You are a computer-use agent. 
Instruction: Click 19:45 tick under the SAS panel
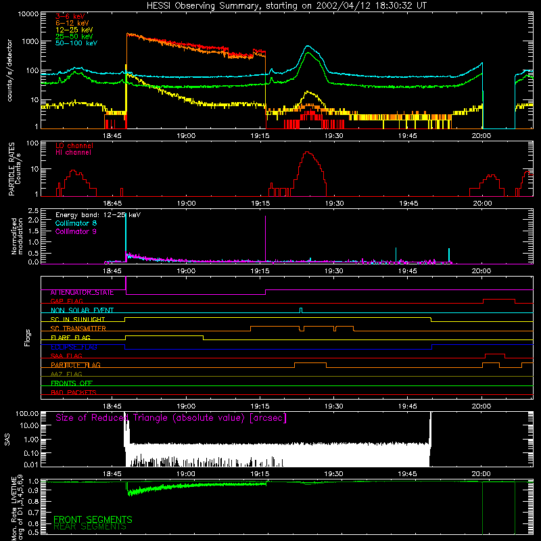point(408,474)
